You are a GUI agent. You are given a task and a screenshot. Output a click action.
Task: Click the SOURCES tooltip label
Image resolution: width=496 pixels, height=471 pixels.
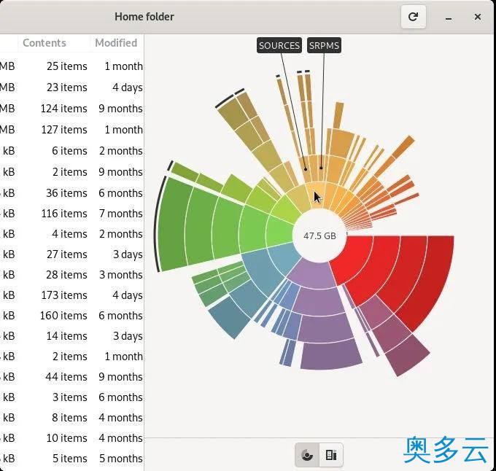[279, 45]
